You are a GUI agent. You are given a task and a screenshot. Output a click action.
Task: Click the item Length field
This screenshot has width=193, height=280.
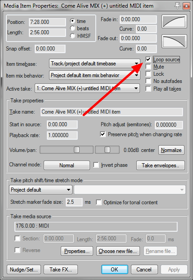(47, 32)
